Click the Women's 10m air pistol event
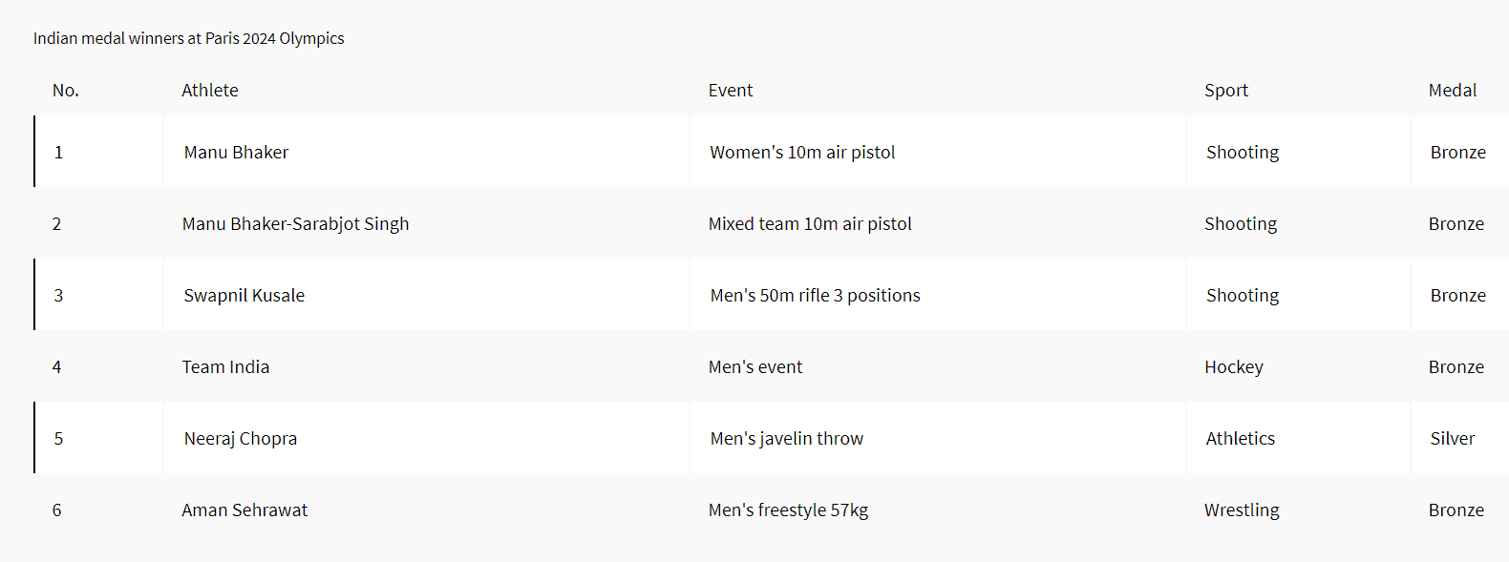Image resolution: width=1509 pixels, height=562 pixels. click(x=802, y=153)
